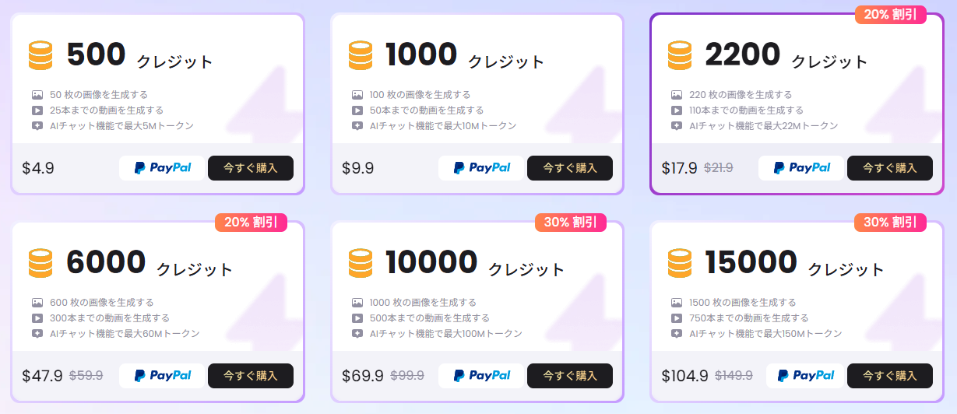The height and width of the screenshot is (414, 957).
Task: Click the crossed-out $149.9 original price
Action: (734, 376)
